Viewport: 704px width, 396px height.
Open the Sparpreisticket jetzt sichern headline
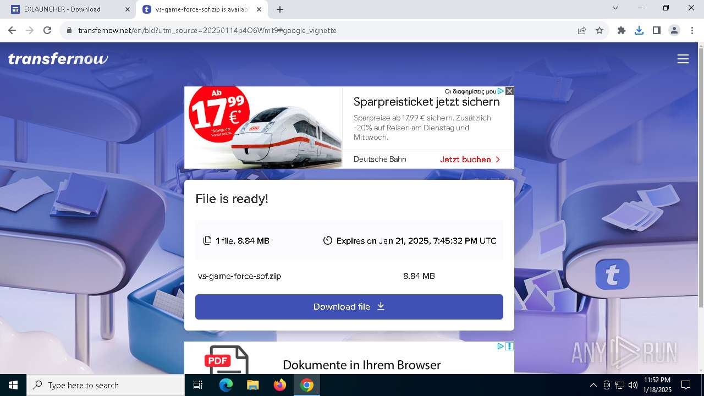[426, 102]
